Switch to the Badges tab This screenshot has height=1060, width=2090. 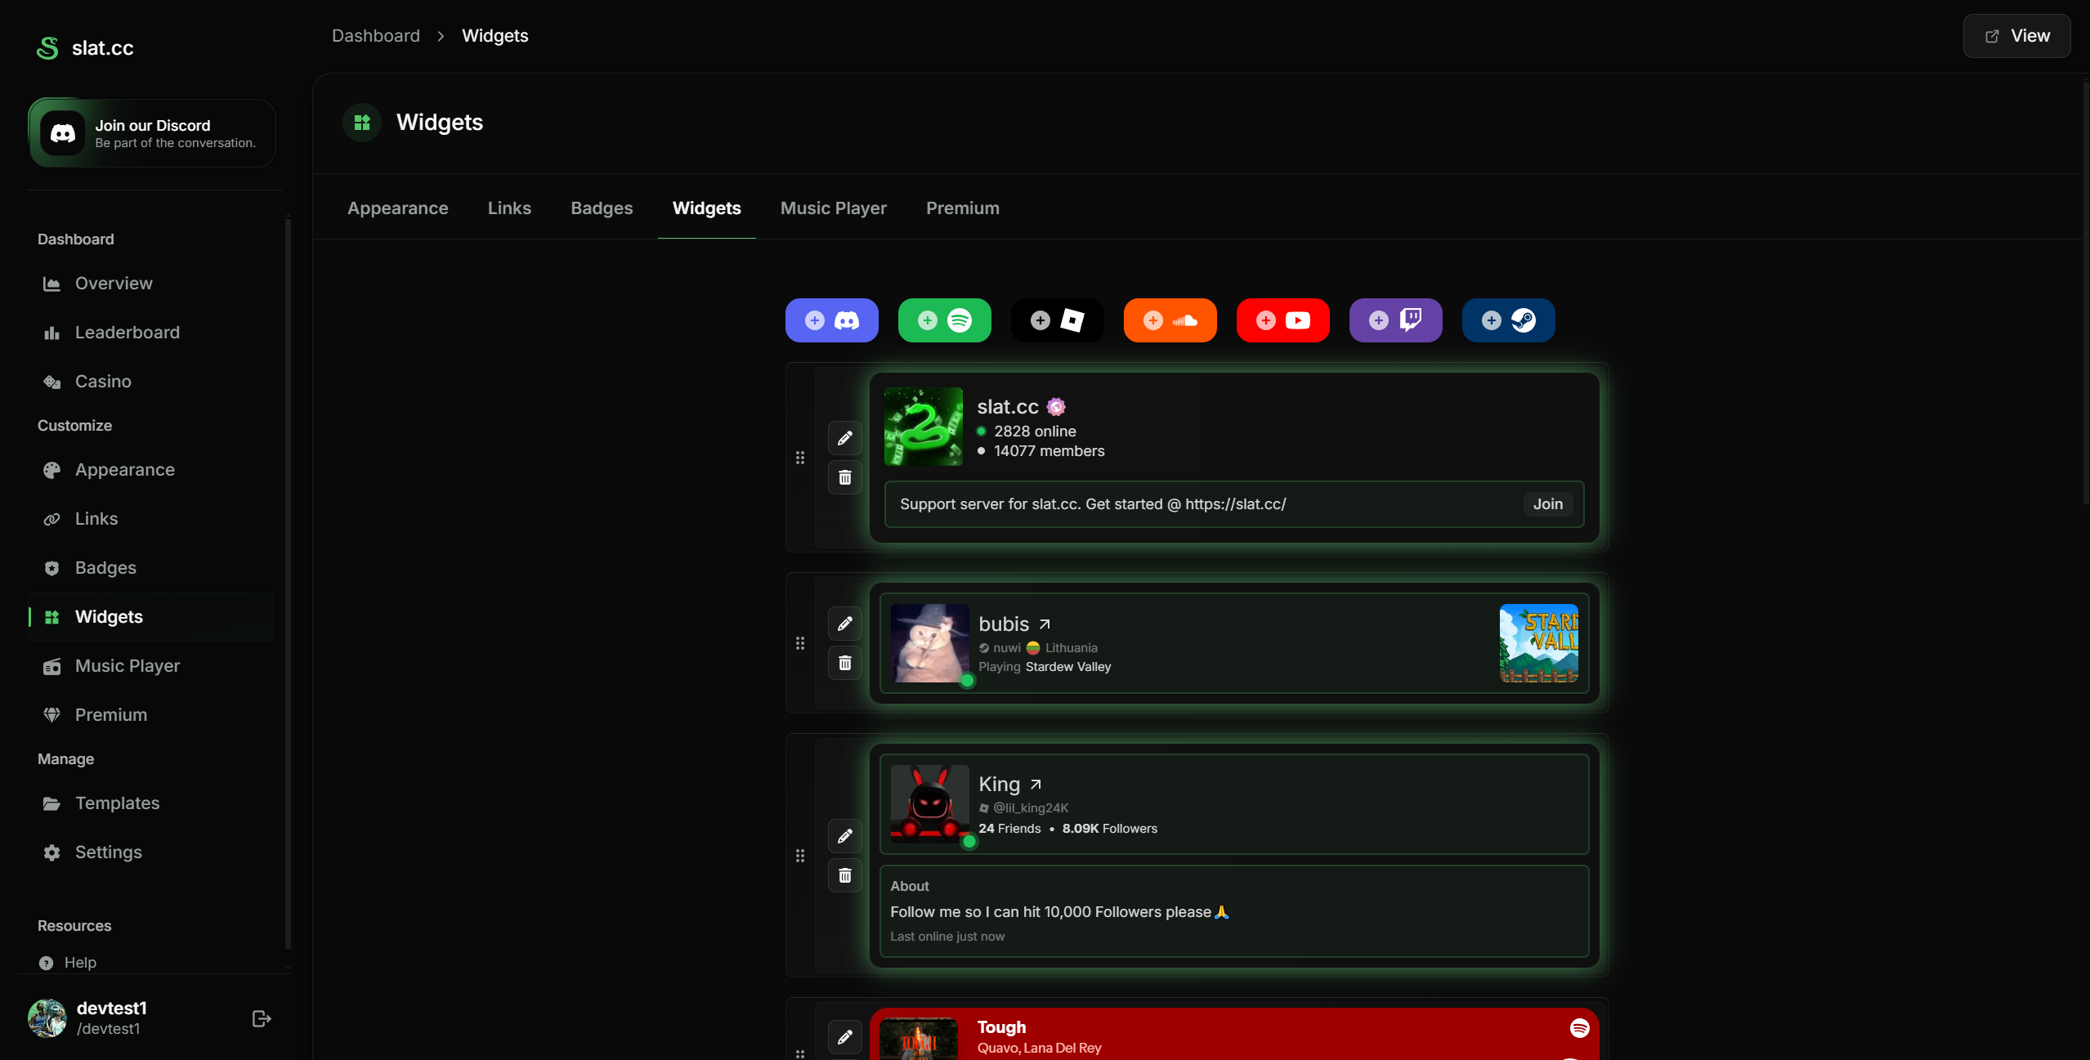point(602,208)
